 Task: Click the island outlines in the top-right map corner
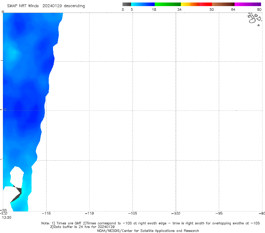coord(255,19)
